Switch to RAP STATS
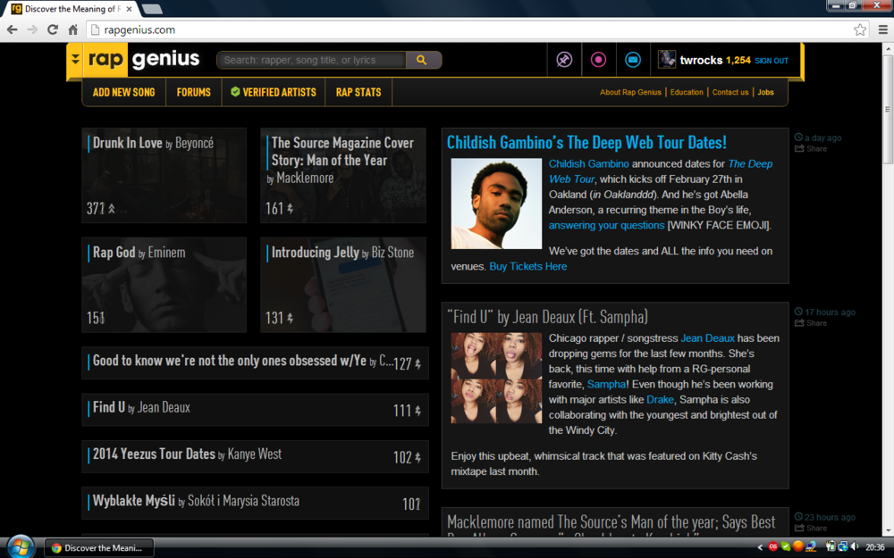 358,92
